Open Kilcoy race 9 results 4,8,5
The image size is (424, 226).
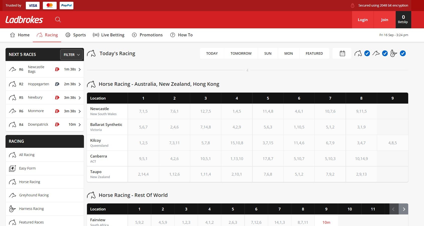click(x=392, y=143)
